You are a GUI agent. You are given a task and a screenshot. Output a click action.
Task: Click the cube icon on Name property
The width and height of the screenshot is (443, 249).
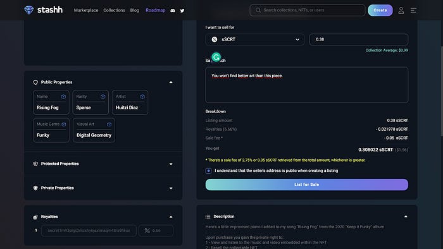click(x=63, y=97)
